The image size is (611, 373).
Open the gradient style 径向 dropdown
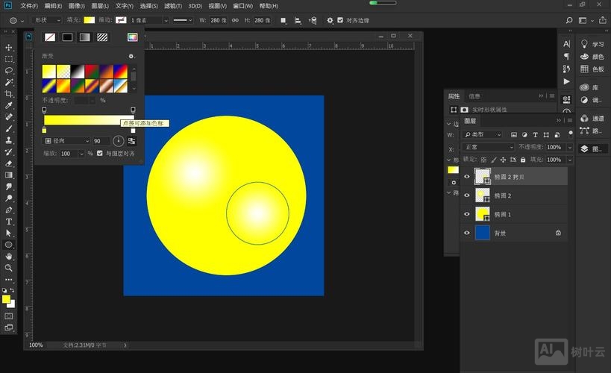tap(66, 141)
